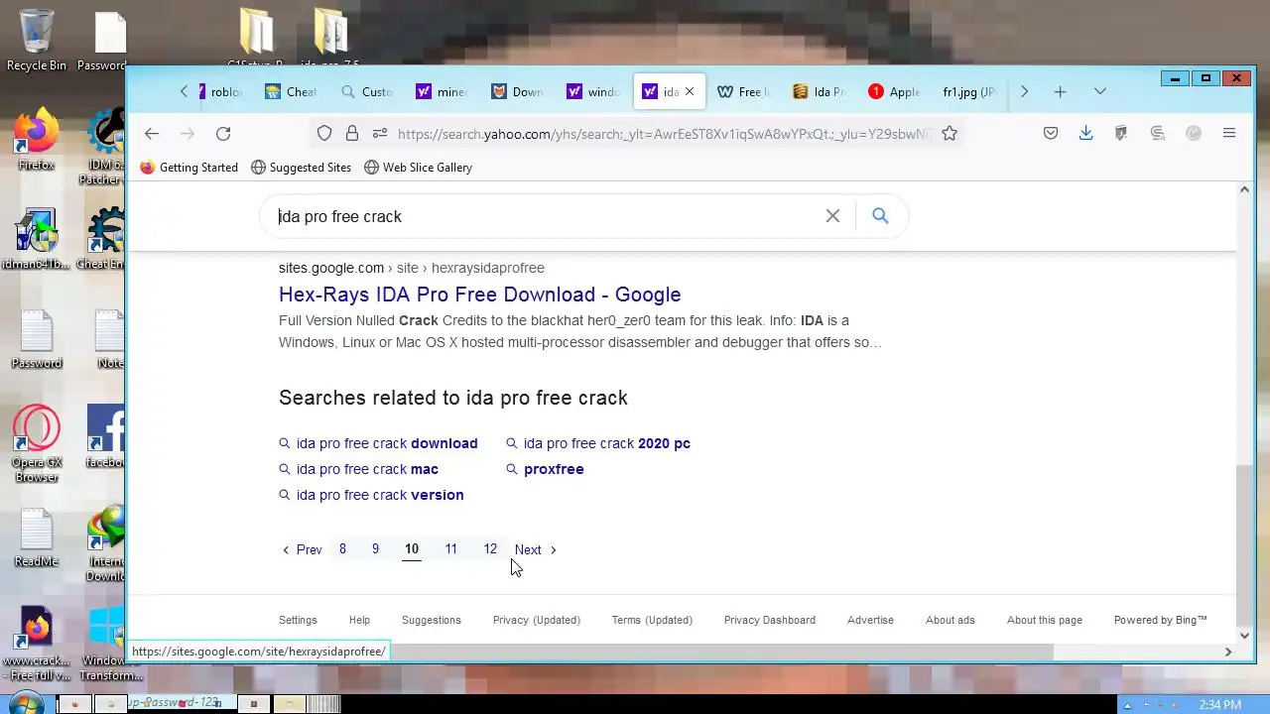1270x714 pixels.
Task: Go to results page 8
Action: click(342, 549)
